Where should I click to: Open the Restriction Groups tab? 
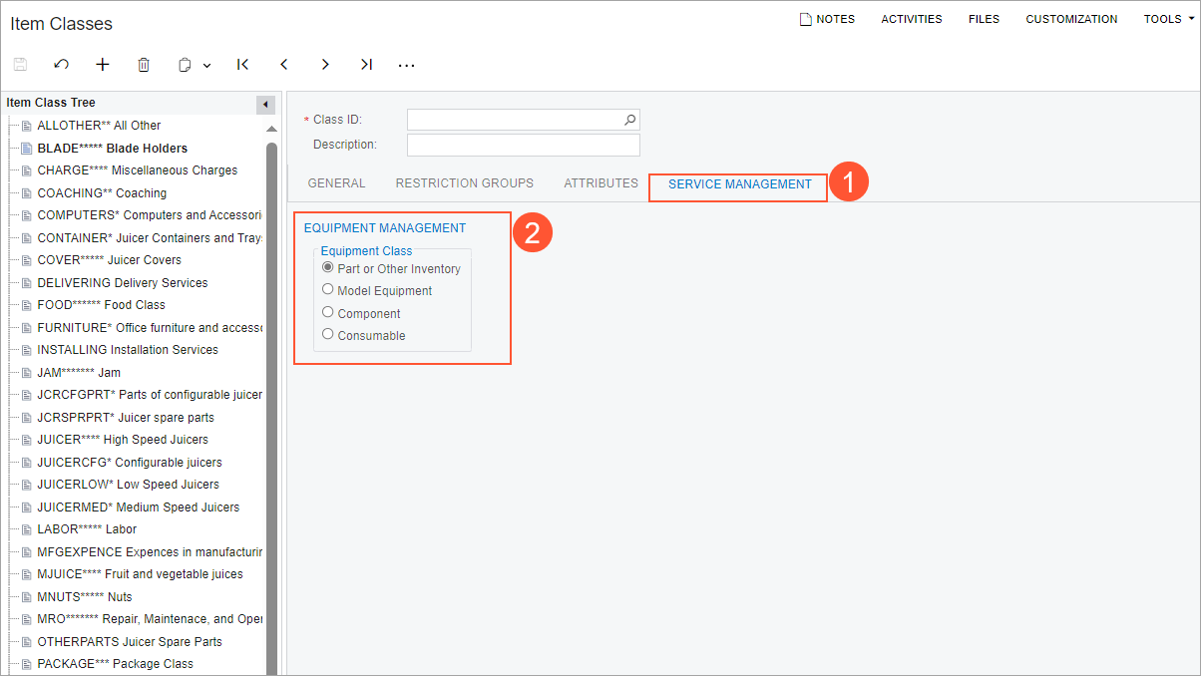click(x=464, y=183)
